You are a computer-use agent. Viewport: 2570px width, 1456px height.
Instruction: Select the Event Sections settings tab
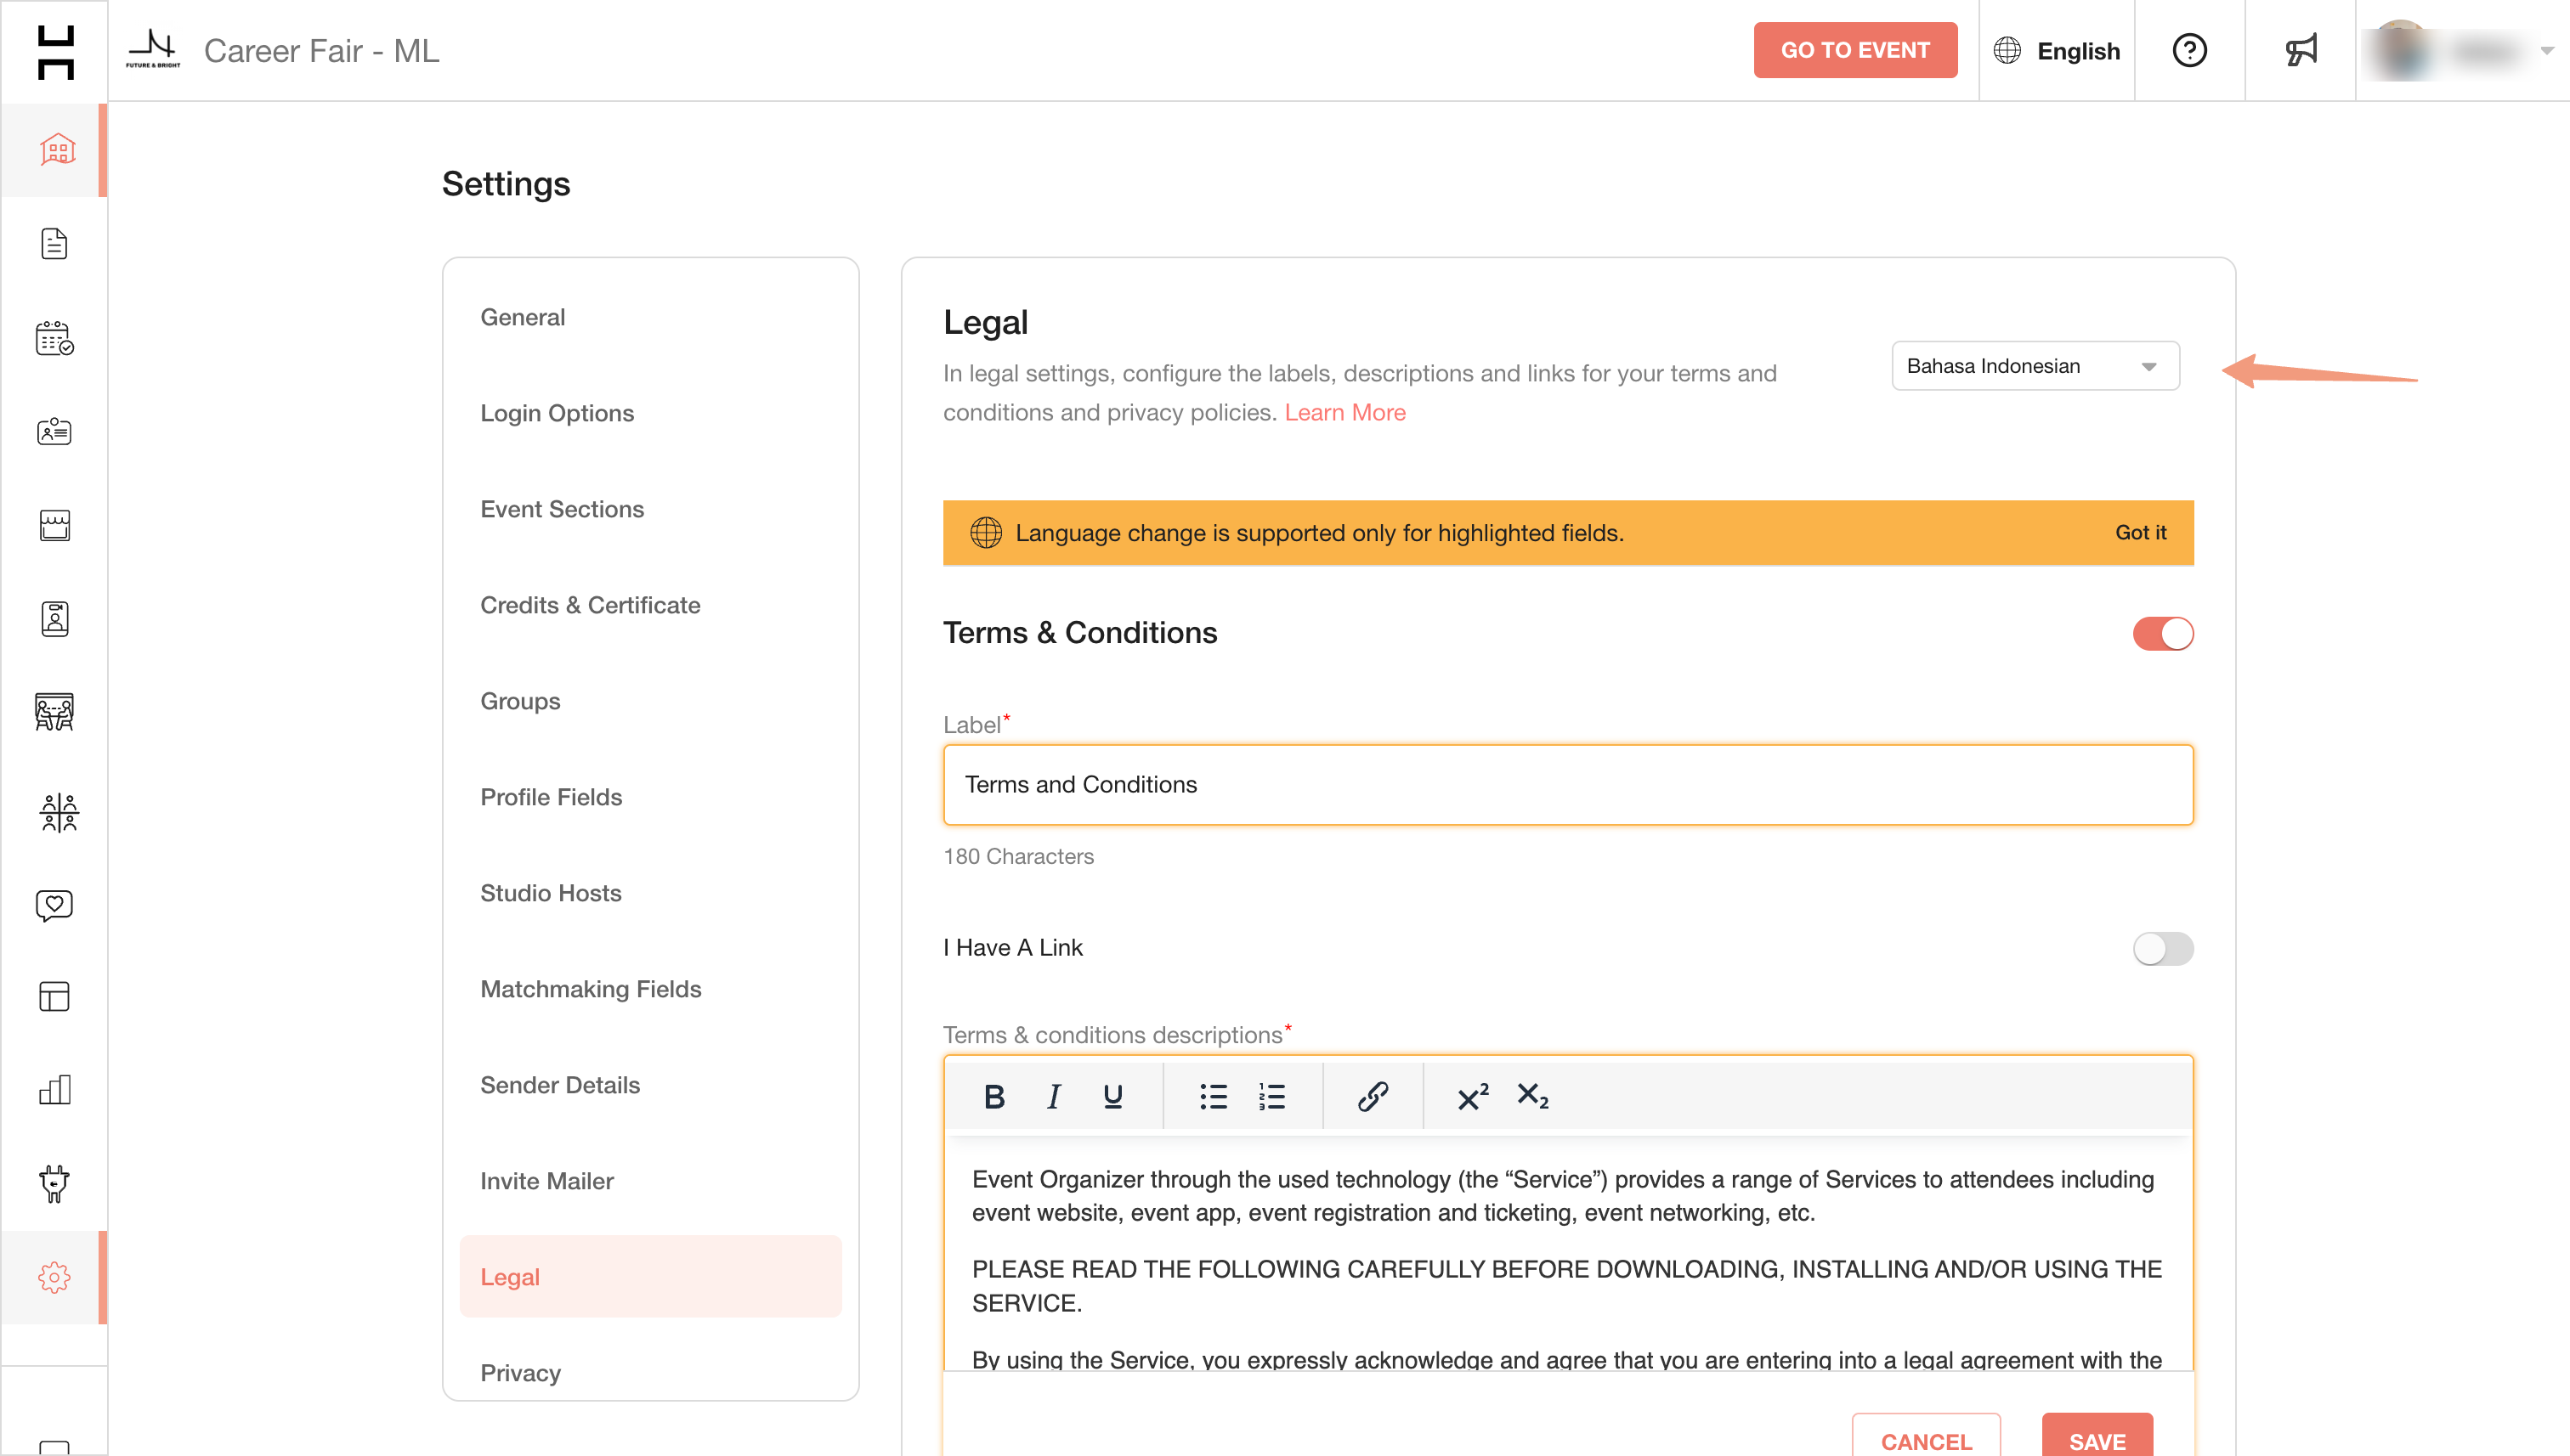pyautogui.click(x=563, y=509)
